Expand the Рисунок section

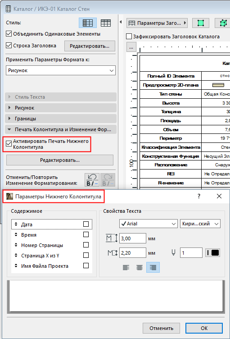coord(61,108)
